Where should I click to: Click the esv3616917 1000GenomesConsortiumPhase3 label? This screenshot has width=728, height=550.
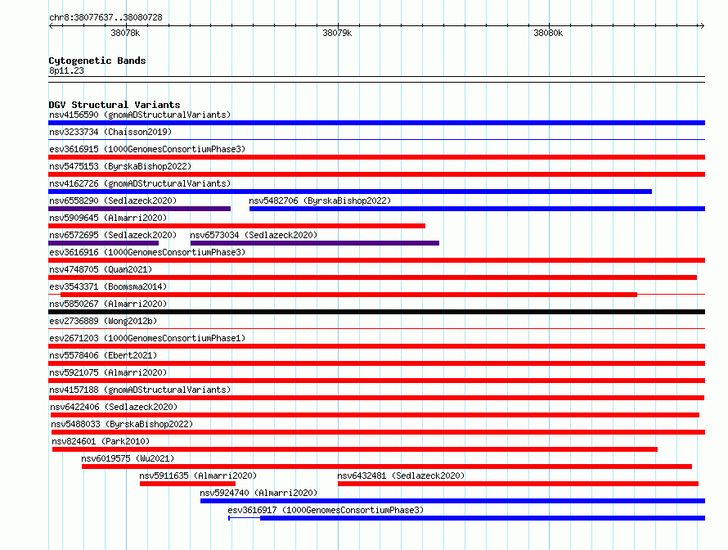coord(326,510)
